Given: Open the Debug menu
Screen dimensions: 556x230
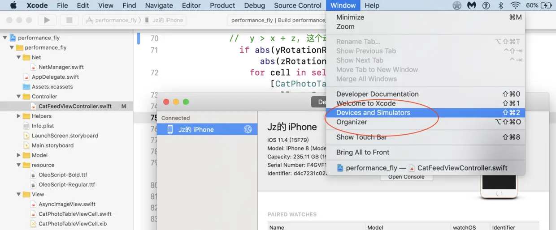Looking at the screenshot, I should (x=255, y=5).
